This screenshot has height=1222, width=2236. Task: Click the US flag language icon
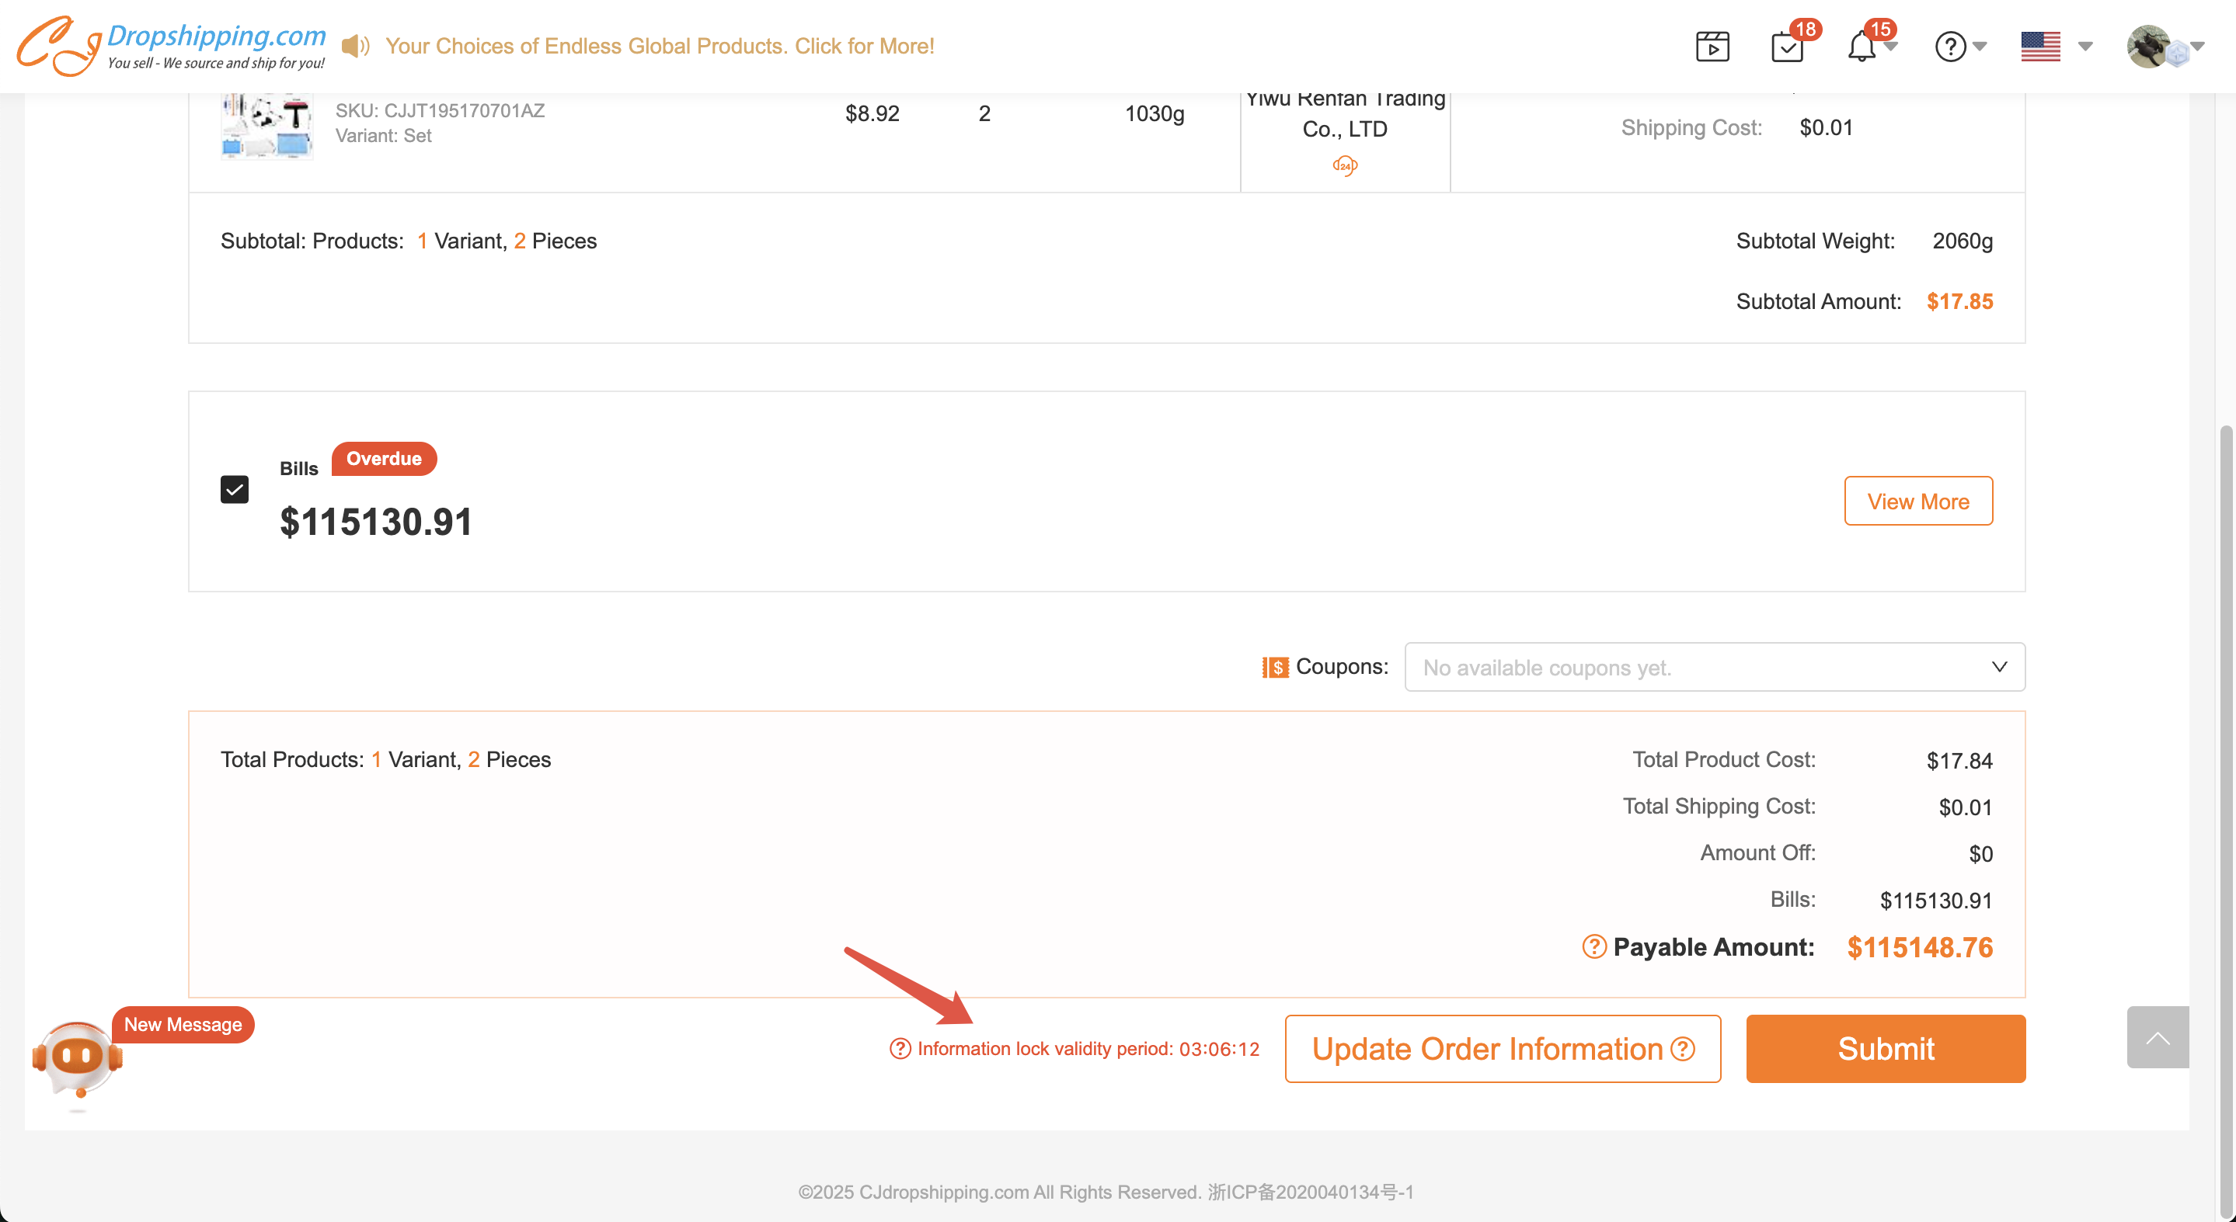click(2040, 47)
